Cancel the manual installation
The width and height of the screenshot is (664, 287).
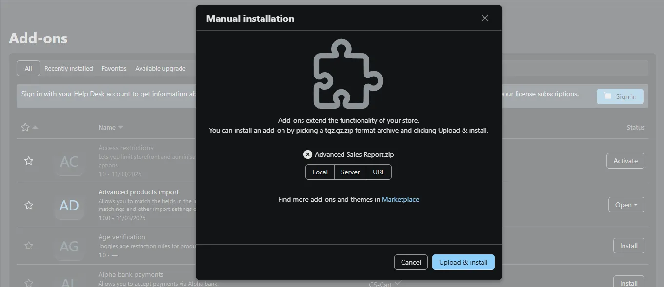411,262
